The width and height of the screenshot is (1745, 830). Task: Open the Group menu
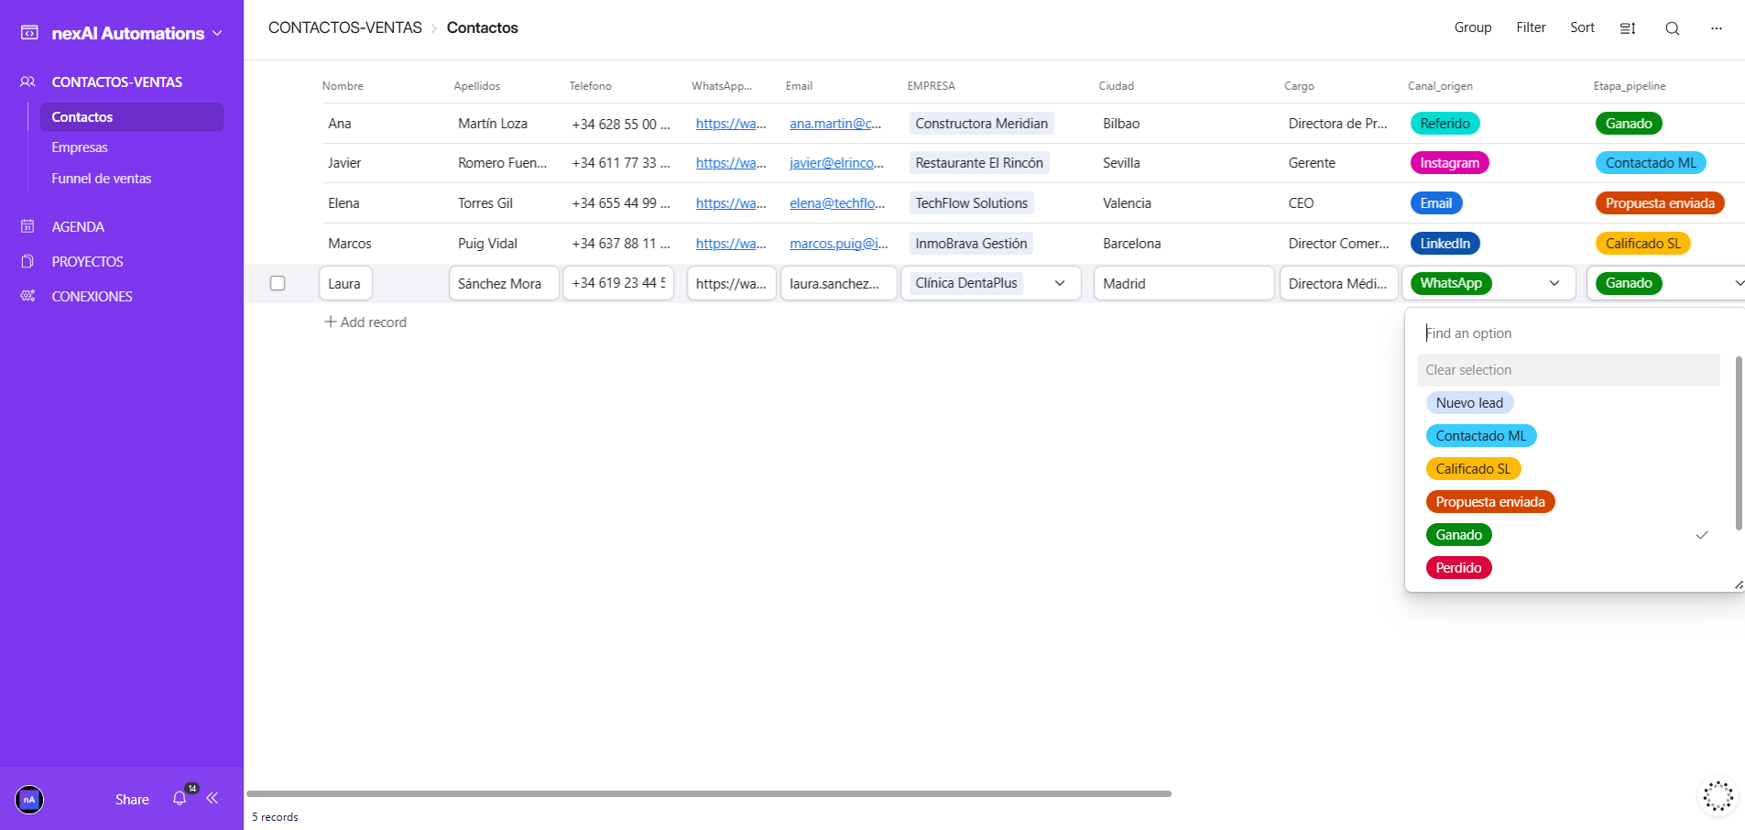pyautogui.click(x=1473, y=27)
